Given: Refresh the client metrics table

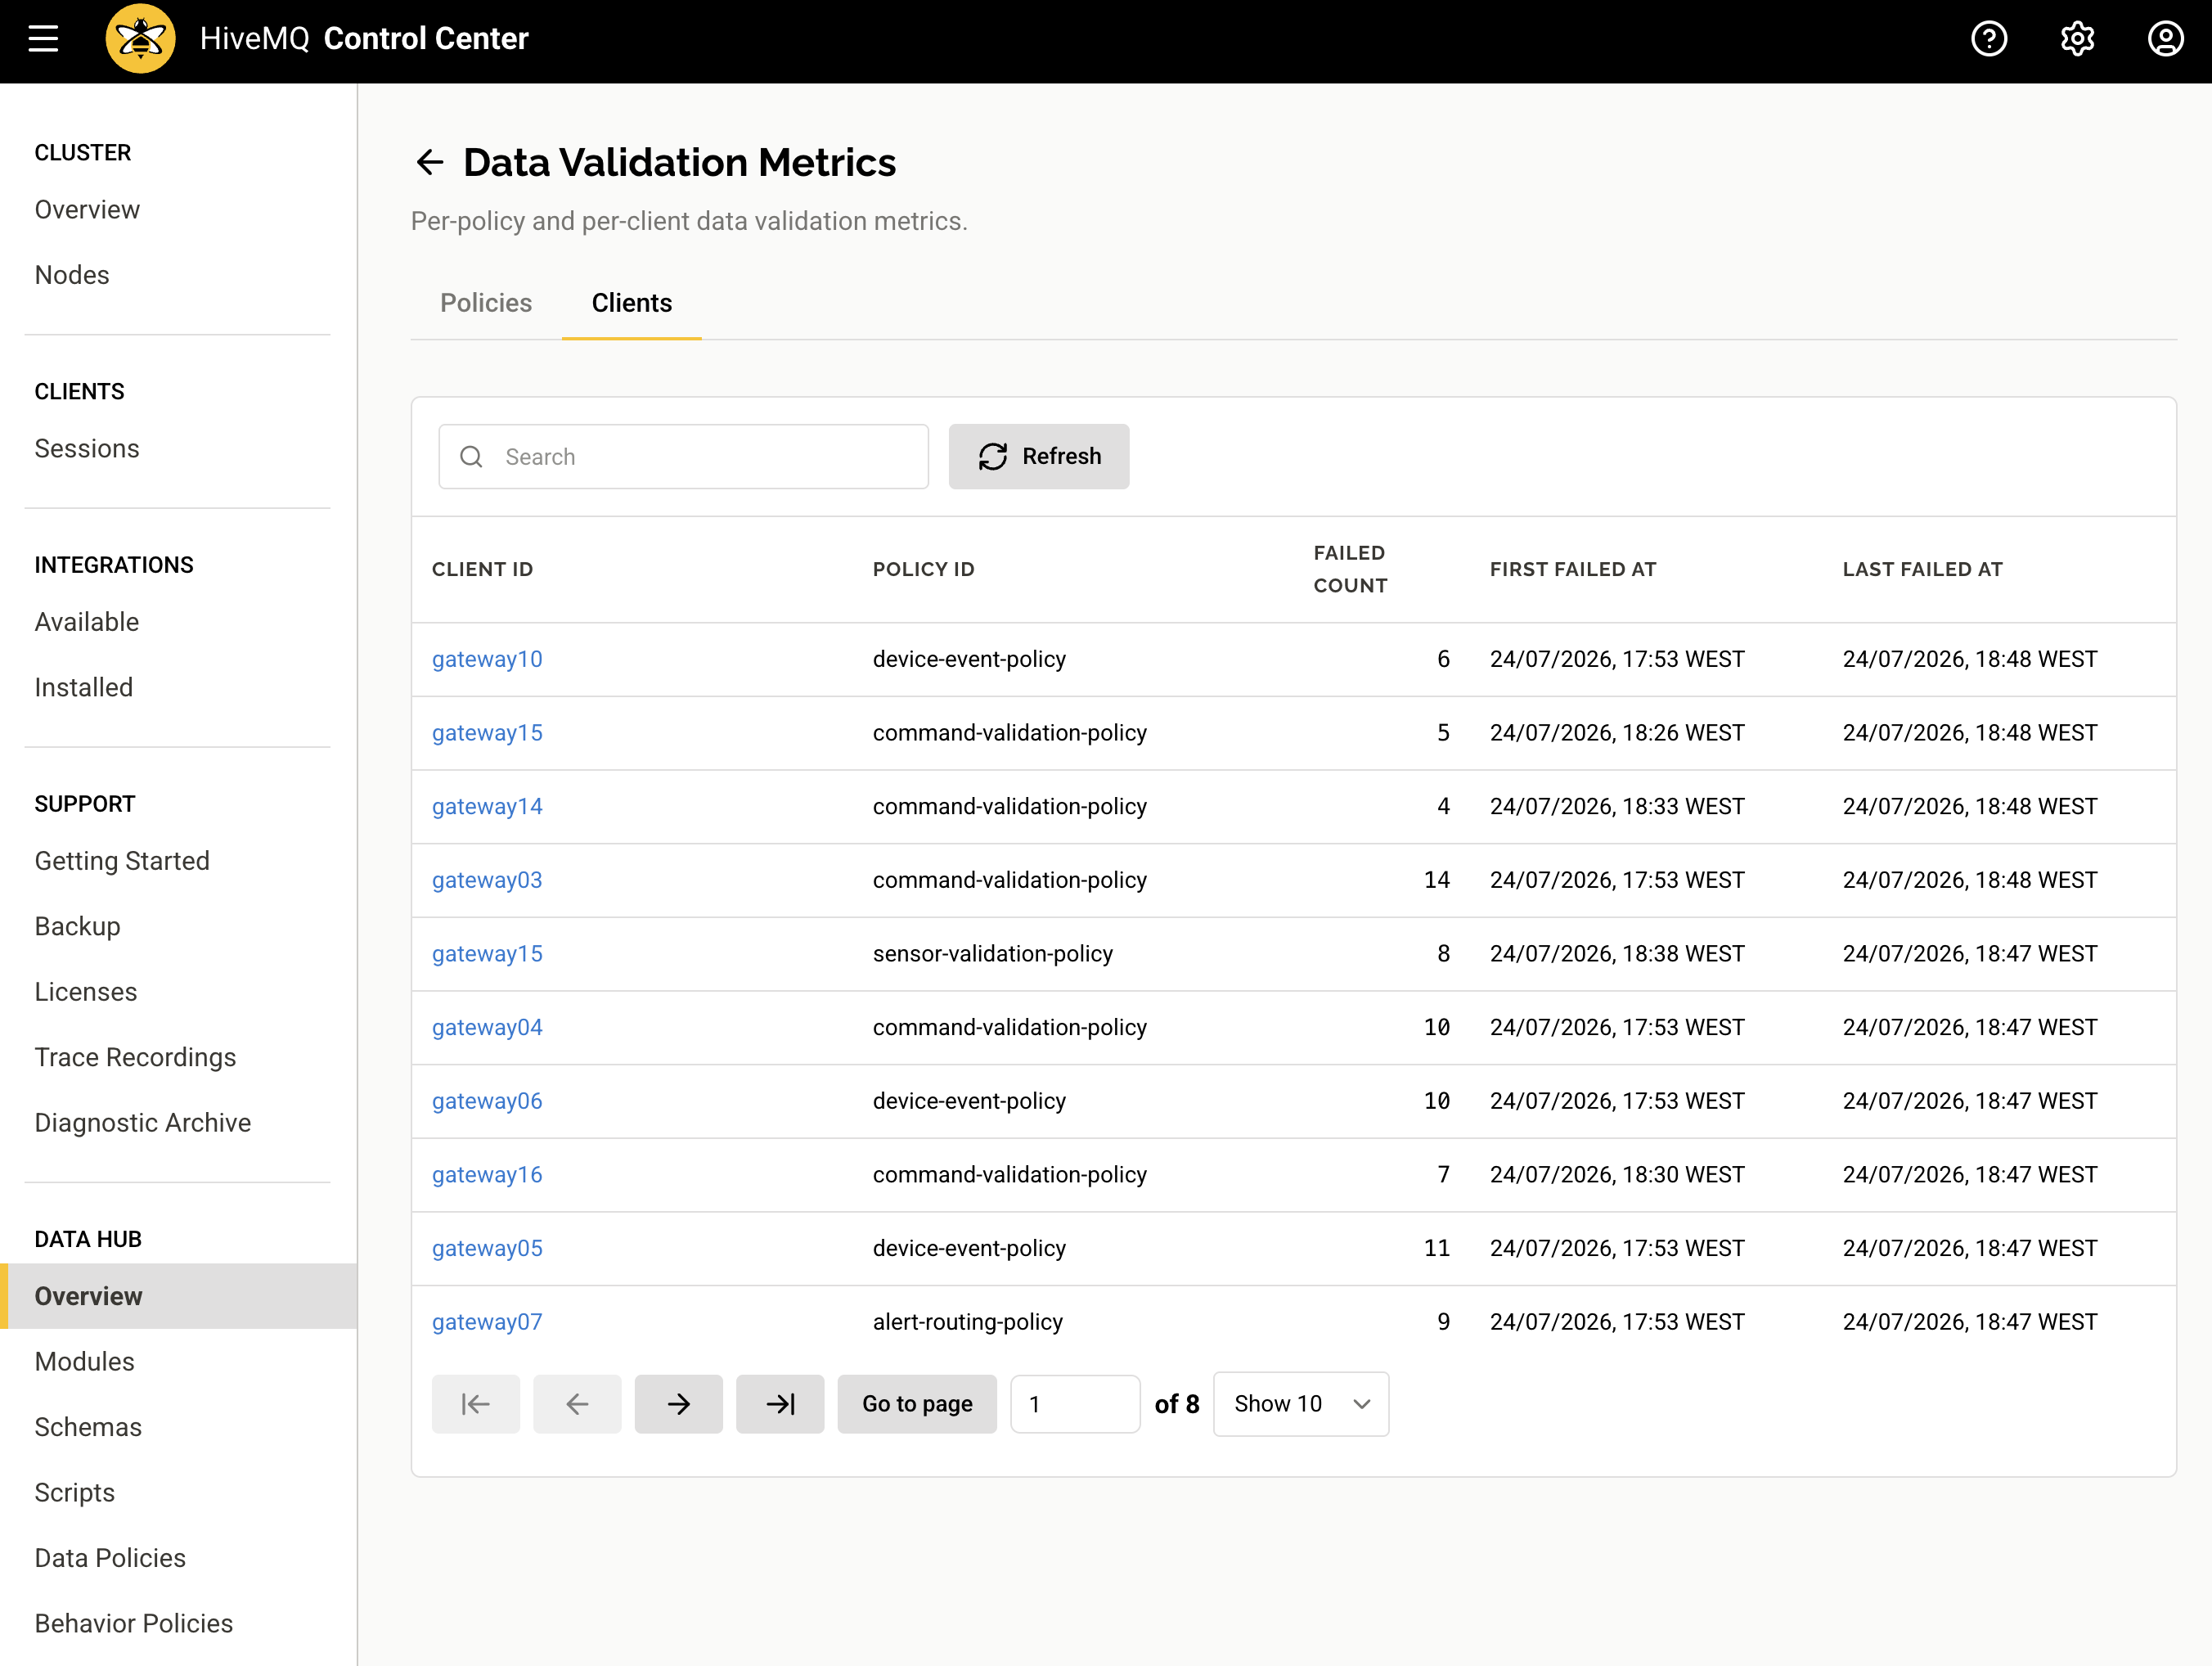Looking at the screenshot, I should click(x=1039, y=457).
